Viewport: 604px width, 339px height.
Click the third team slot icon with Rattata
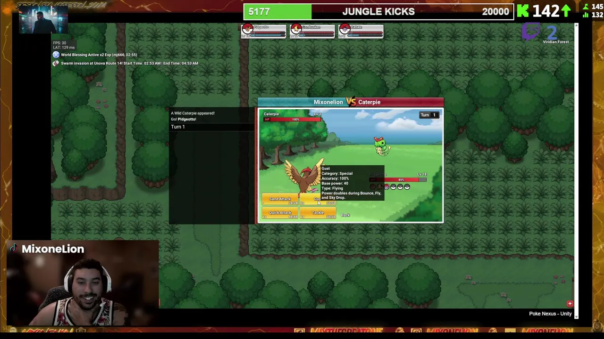[x=386, y=187]
